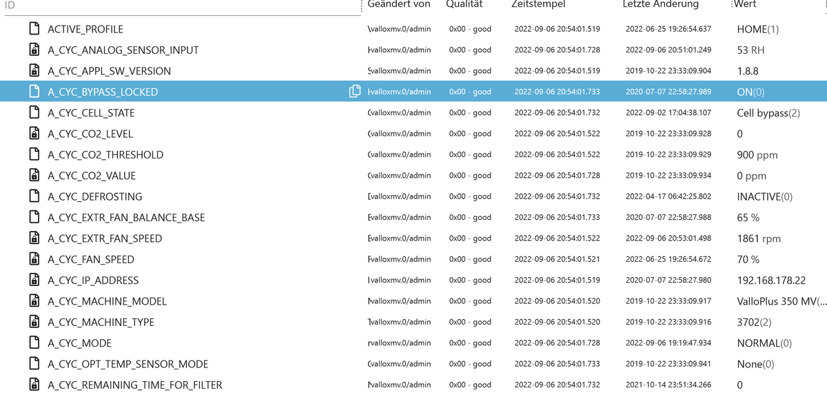Click the A_CYC_CO2_THRESHOLD file icon
Image resolution: width=827 pixels, height=397 pixels.
(33, 154)
